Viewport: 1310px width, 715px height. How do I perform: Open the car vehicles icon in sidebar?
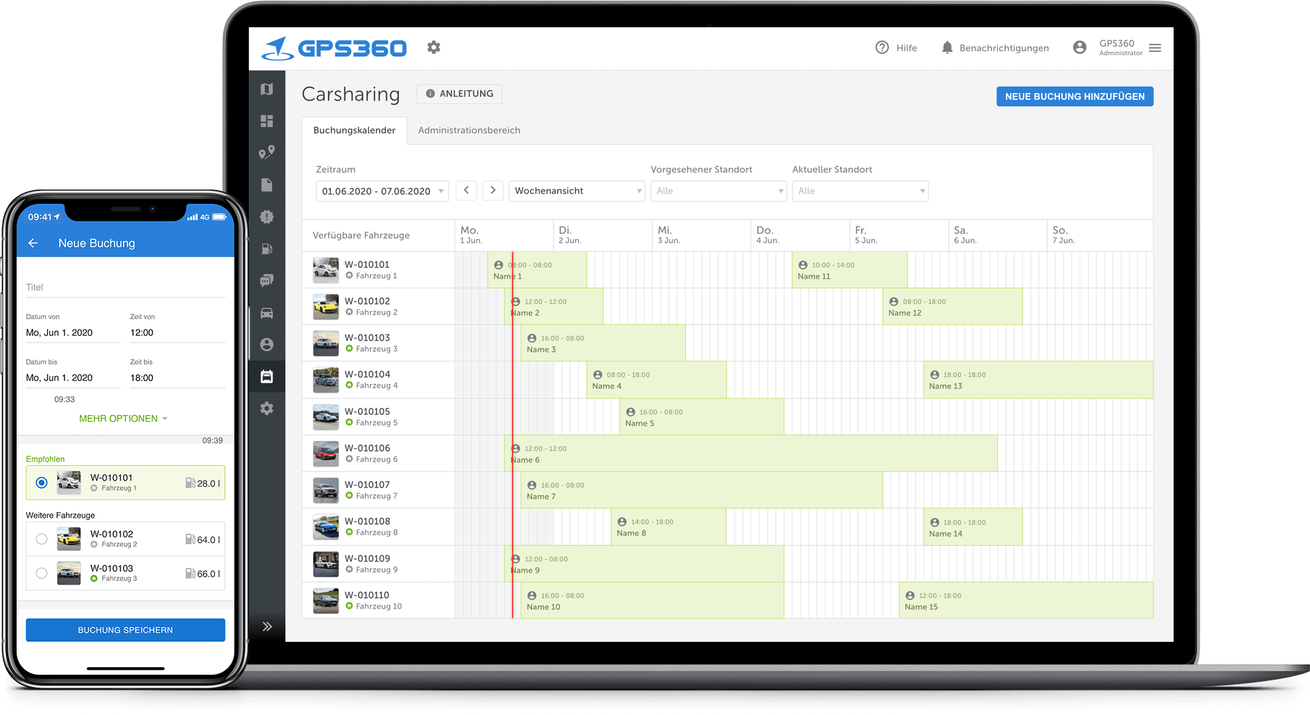click(267, 313)
